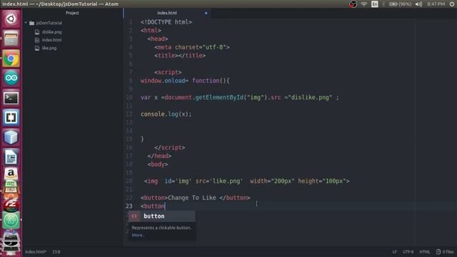
Task: Open the Bluetooth indicator menu
Action: click(x=383, y=4)
